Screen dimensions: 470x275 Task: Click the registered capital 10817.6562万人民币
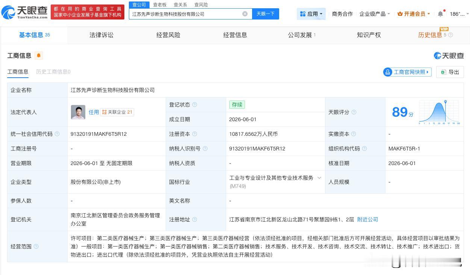[254, 134]
